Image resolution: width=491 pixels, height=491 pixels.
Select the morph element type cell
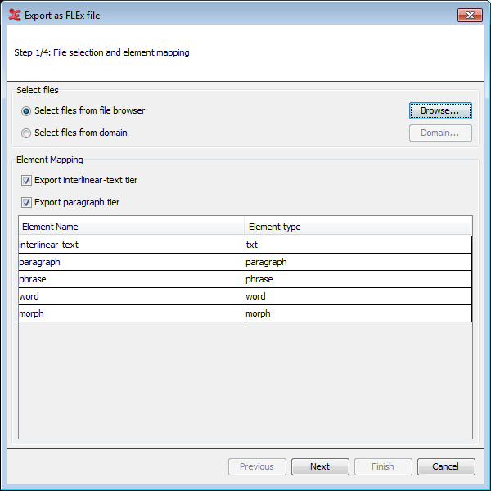[358, 313]
